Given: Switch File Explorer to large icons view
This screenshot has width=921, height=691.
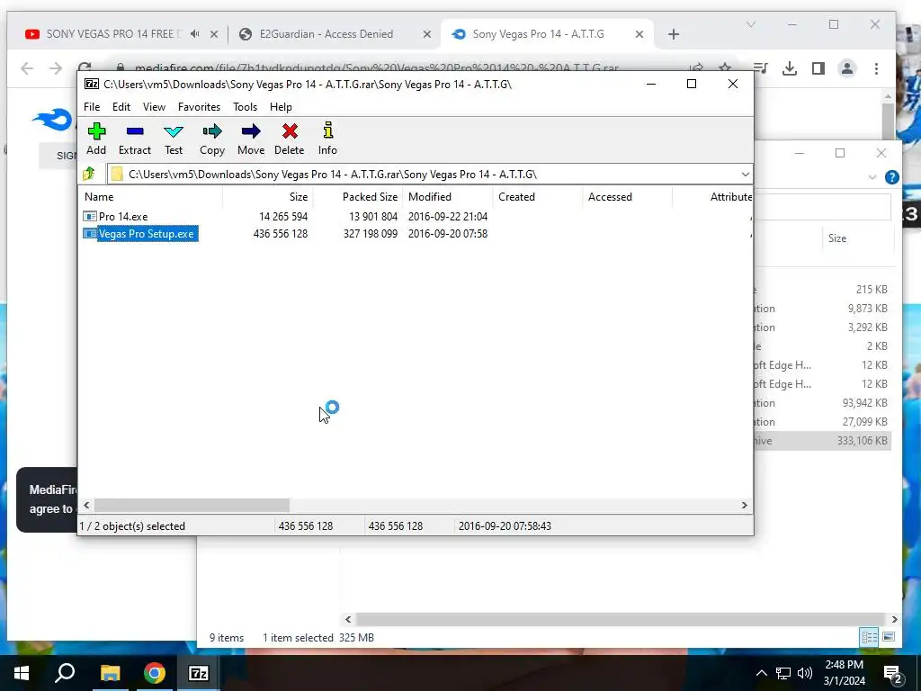Looking at the screenshot, I should 889,637.
